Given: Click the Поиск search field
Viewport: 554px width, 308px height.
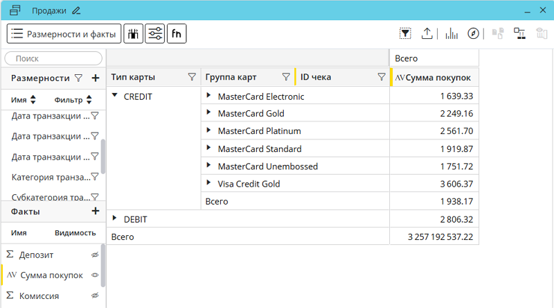Looking at the screenshot, I should pos(53,59).
